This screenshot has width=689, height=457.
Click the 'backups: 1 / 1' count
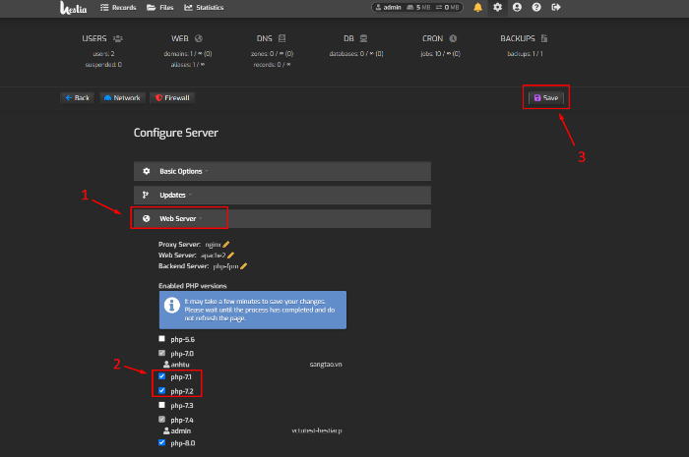click(525, 54)
